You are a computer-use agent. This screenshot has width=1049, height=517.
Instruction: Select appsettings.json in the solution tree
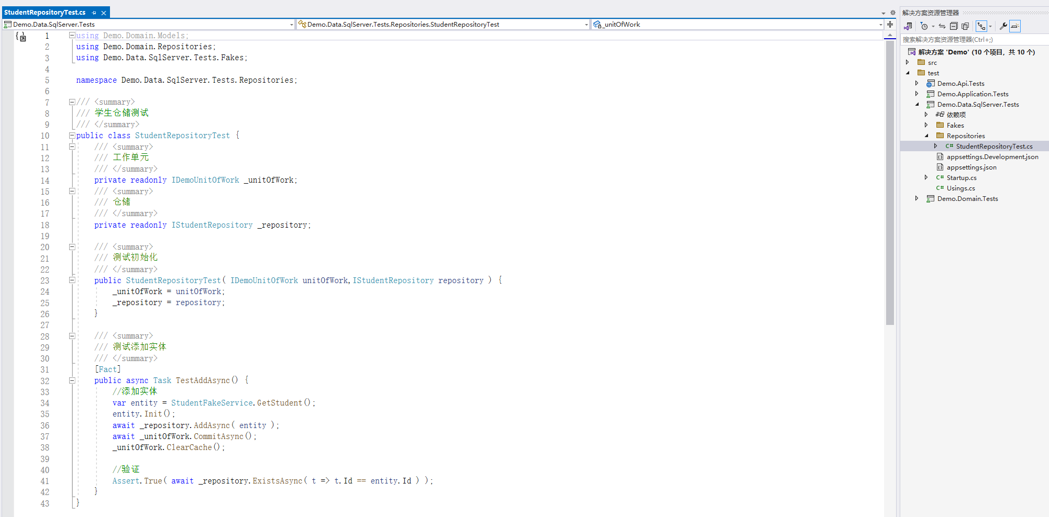pos(971,167)
